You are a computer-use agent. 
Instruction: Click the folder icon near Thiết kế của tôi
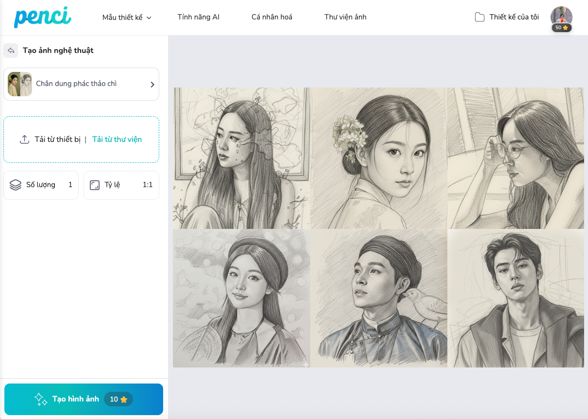(x=479, y=17)
